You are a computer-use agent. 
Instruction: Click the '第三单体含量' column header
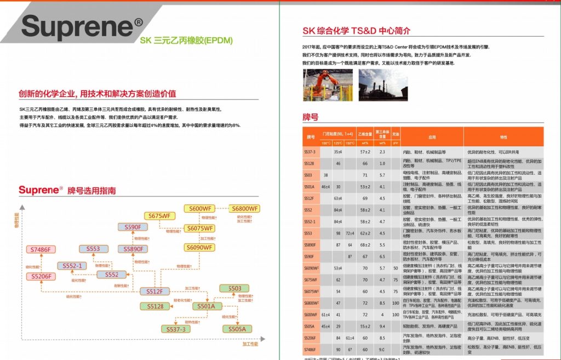(382, 134)
